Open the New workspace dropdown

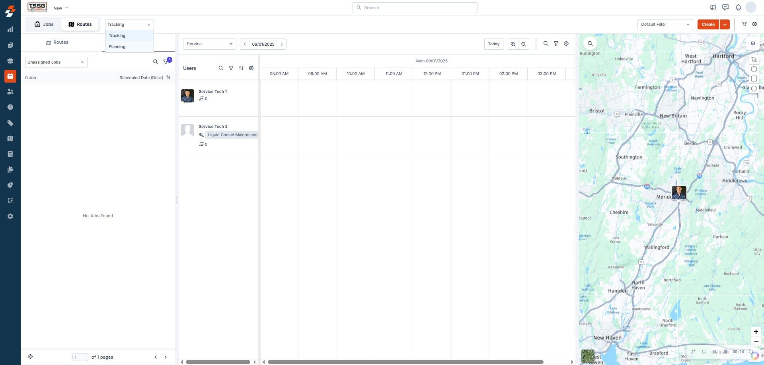(x=60, y=8)
